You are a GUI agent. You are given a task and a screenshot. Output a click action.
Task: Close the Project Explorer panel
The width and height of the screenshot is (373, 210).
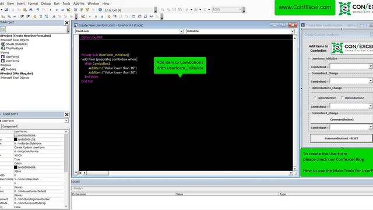(67, 23)
